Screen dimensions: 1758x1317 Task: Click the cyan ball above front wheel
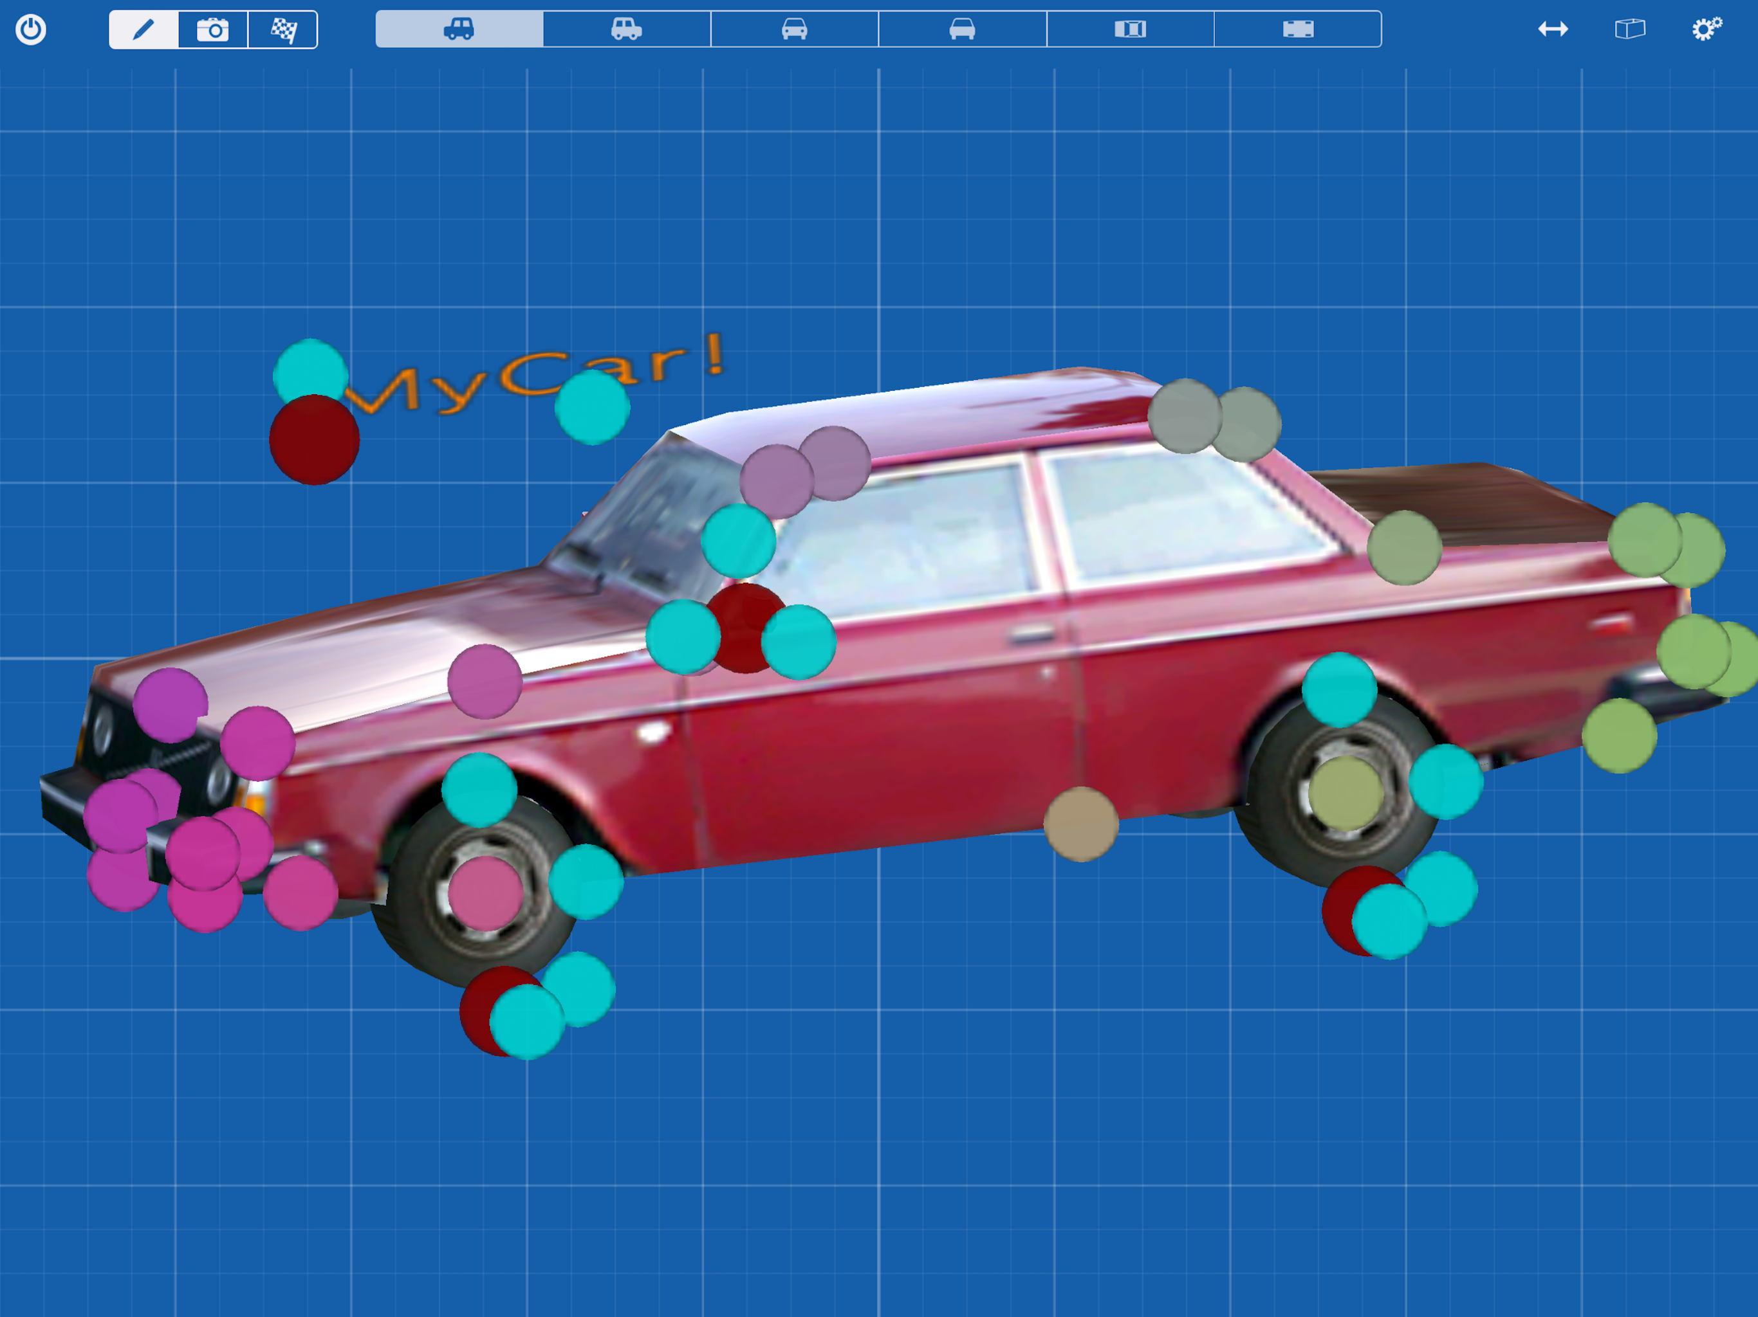[479, 790]
